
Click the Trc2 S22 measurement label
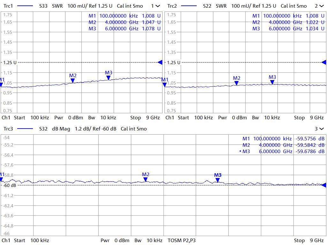(x=208, y=6)
